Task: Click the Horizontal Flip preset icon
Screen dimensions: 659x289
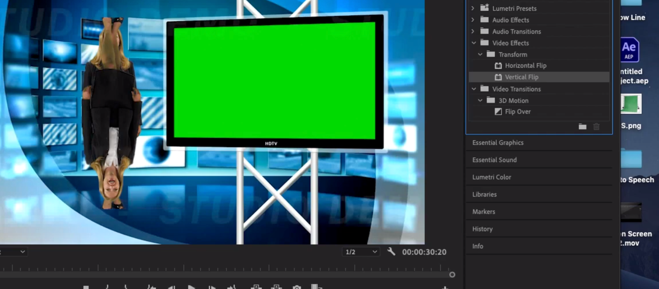Action: point(498,66)
